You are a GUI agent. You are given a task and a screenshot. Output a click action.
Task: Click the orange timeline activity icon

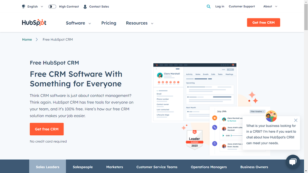(x=214, y=118)
